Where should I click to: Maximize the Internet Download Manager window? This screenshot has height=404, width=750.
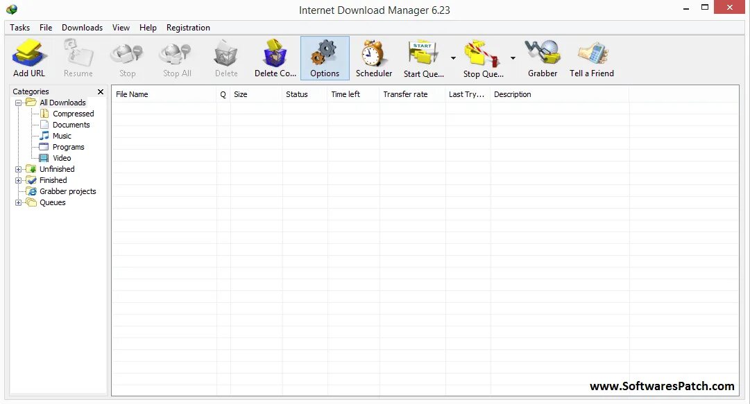pos(705,8)
